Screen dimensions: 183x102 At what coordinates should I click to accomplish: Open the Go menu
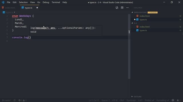coord(39,2)
